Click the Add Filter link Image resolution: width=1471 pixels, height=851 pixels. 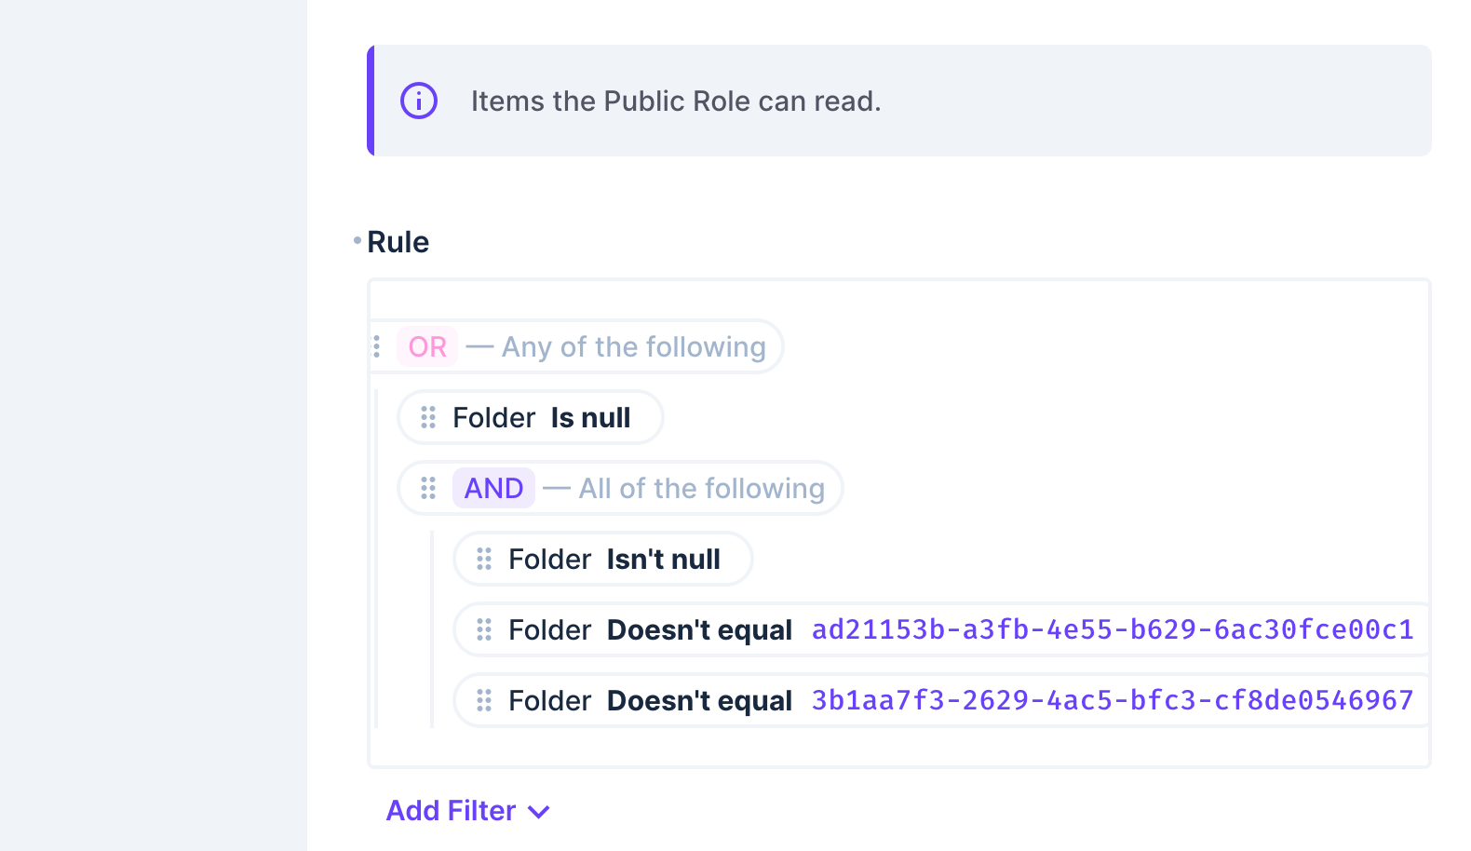click(451, 811)
